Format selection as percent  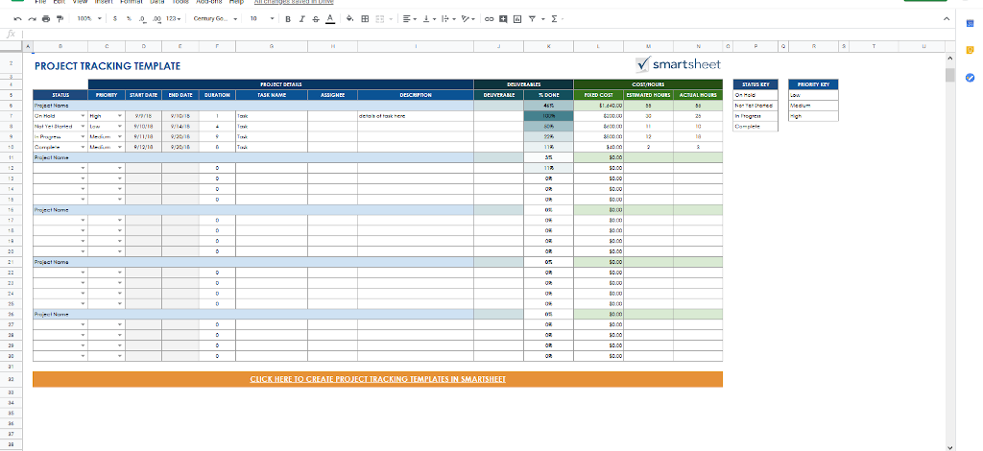(130, 19)
